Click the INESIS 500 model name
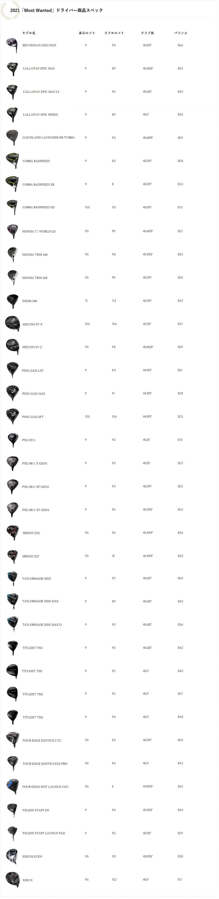 tap(30, 301)
